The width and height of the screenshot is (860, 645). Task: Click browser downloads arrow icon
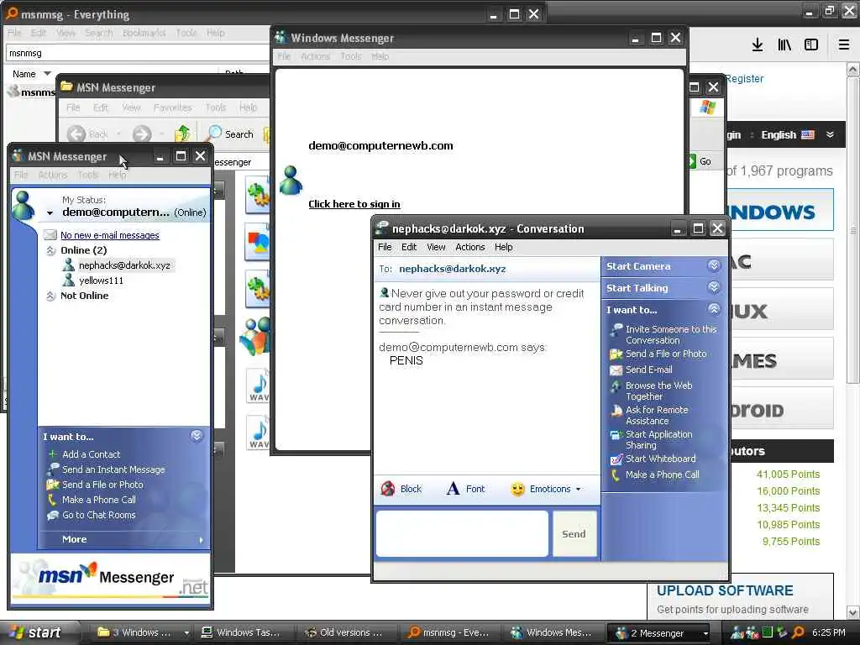pyautogui.click(x=758, y=45)
